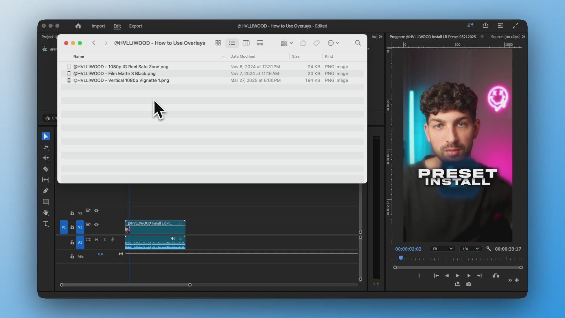The height and width of the screenshot is (318, 565).
Task: Open the Edit tab
Action: coord(117,26)
